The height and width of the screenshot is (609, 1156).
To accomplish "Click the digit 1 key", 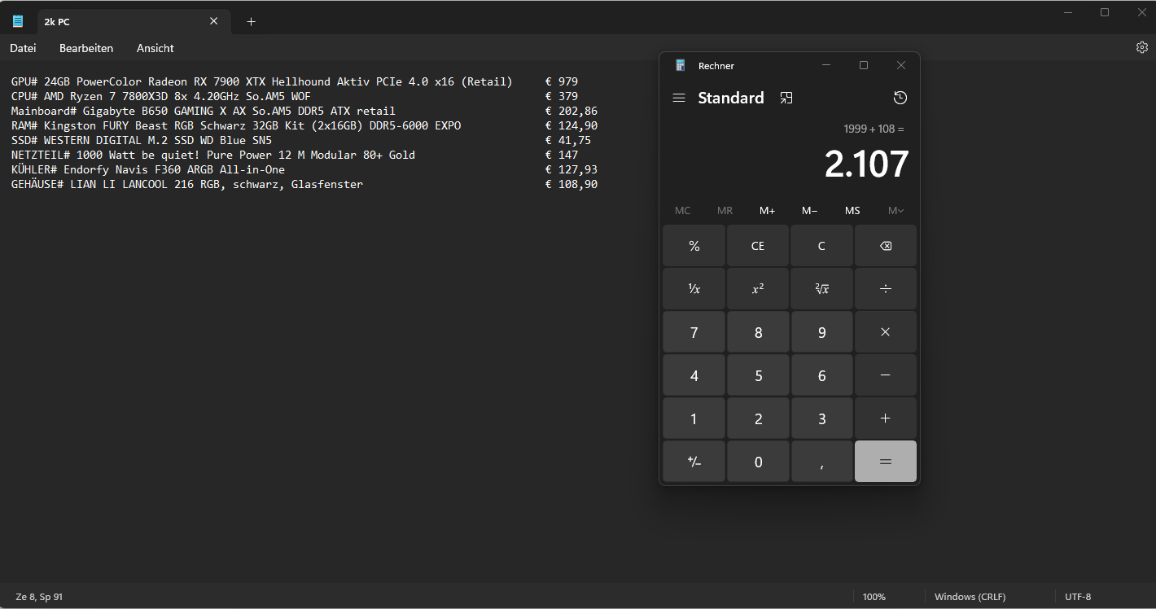I will tap(694, 418).
